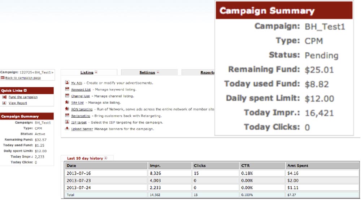Toggle the Last 10 day history arrow
361x200 pixels.
pos(106,158)
